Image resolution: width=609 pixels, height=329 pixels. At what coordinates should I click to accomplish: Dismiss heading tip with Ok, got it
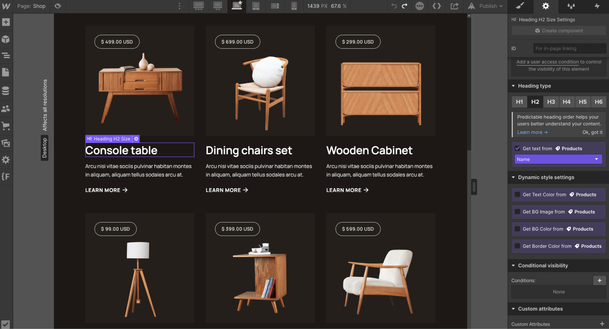(x=592, y=132)
